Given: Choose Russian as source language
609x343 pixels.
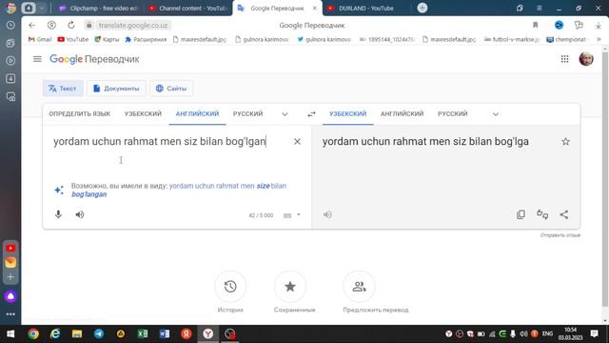Looking at the screenshot, I should pyautogui.click(x=247, y=114).
